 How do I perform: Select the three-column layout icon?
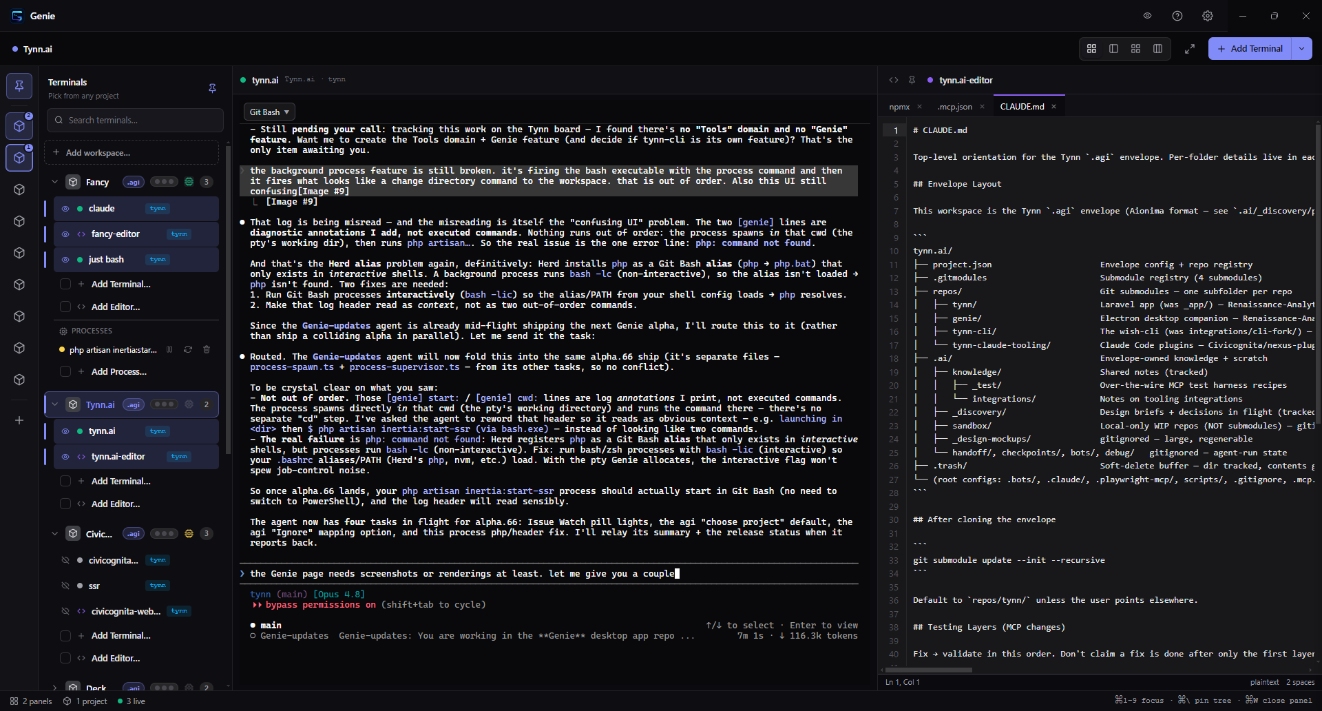1157,49
